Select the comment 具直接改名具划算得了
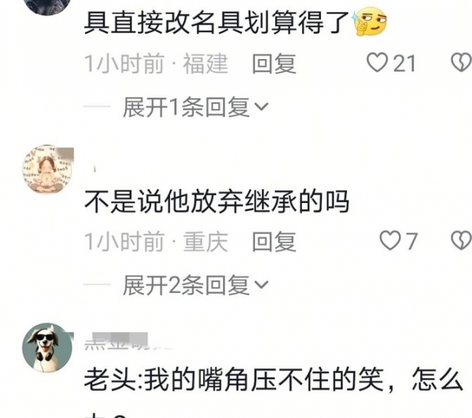The height and width of the screenshot is (418, 472). [x=216, y=23]
